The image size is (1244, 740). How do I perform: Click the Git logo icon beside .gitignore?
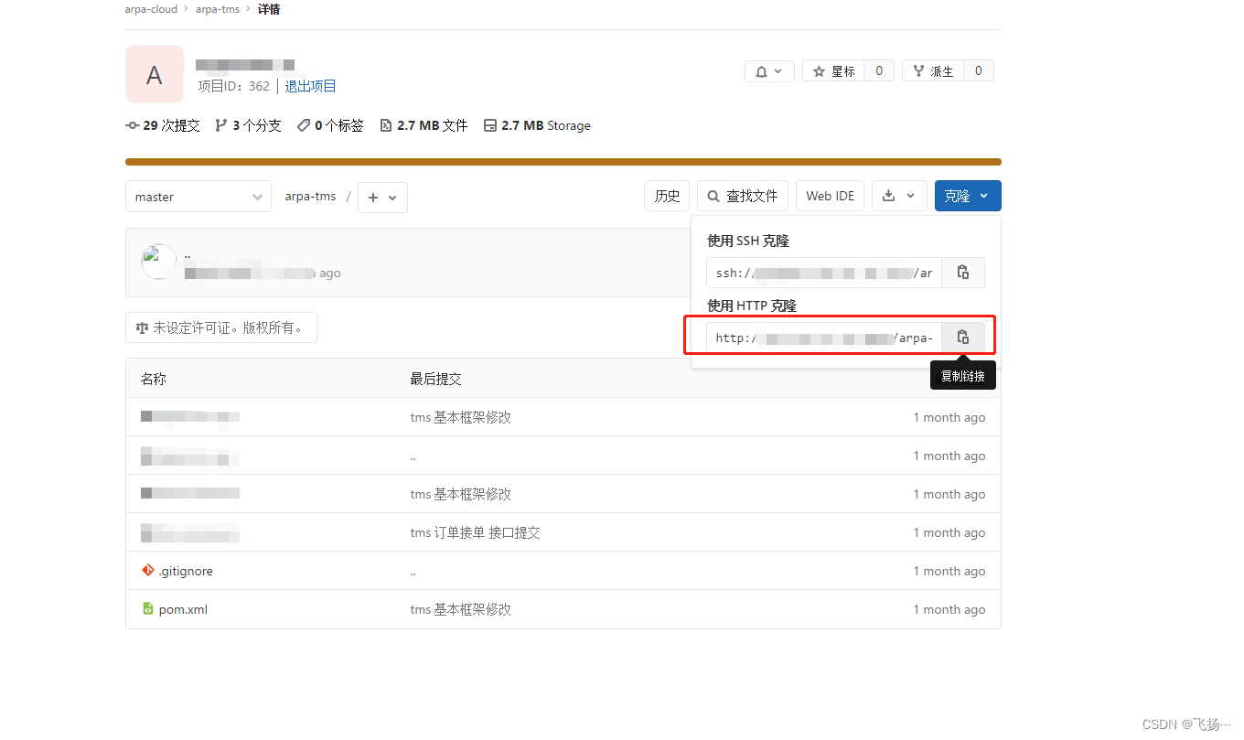click(148, 570)
